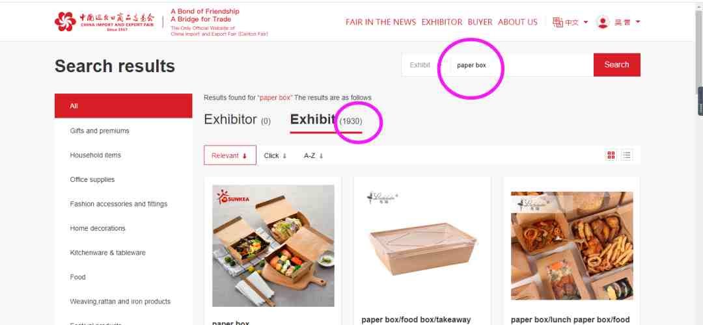Open SUNKEA paper box product thumbnail
Image resolution: width=703 pixels, height=325 pixels.
[x=273, y=246]
